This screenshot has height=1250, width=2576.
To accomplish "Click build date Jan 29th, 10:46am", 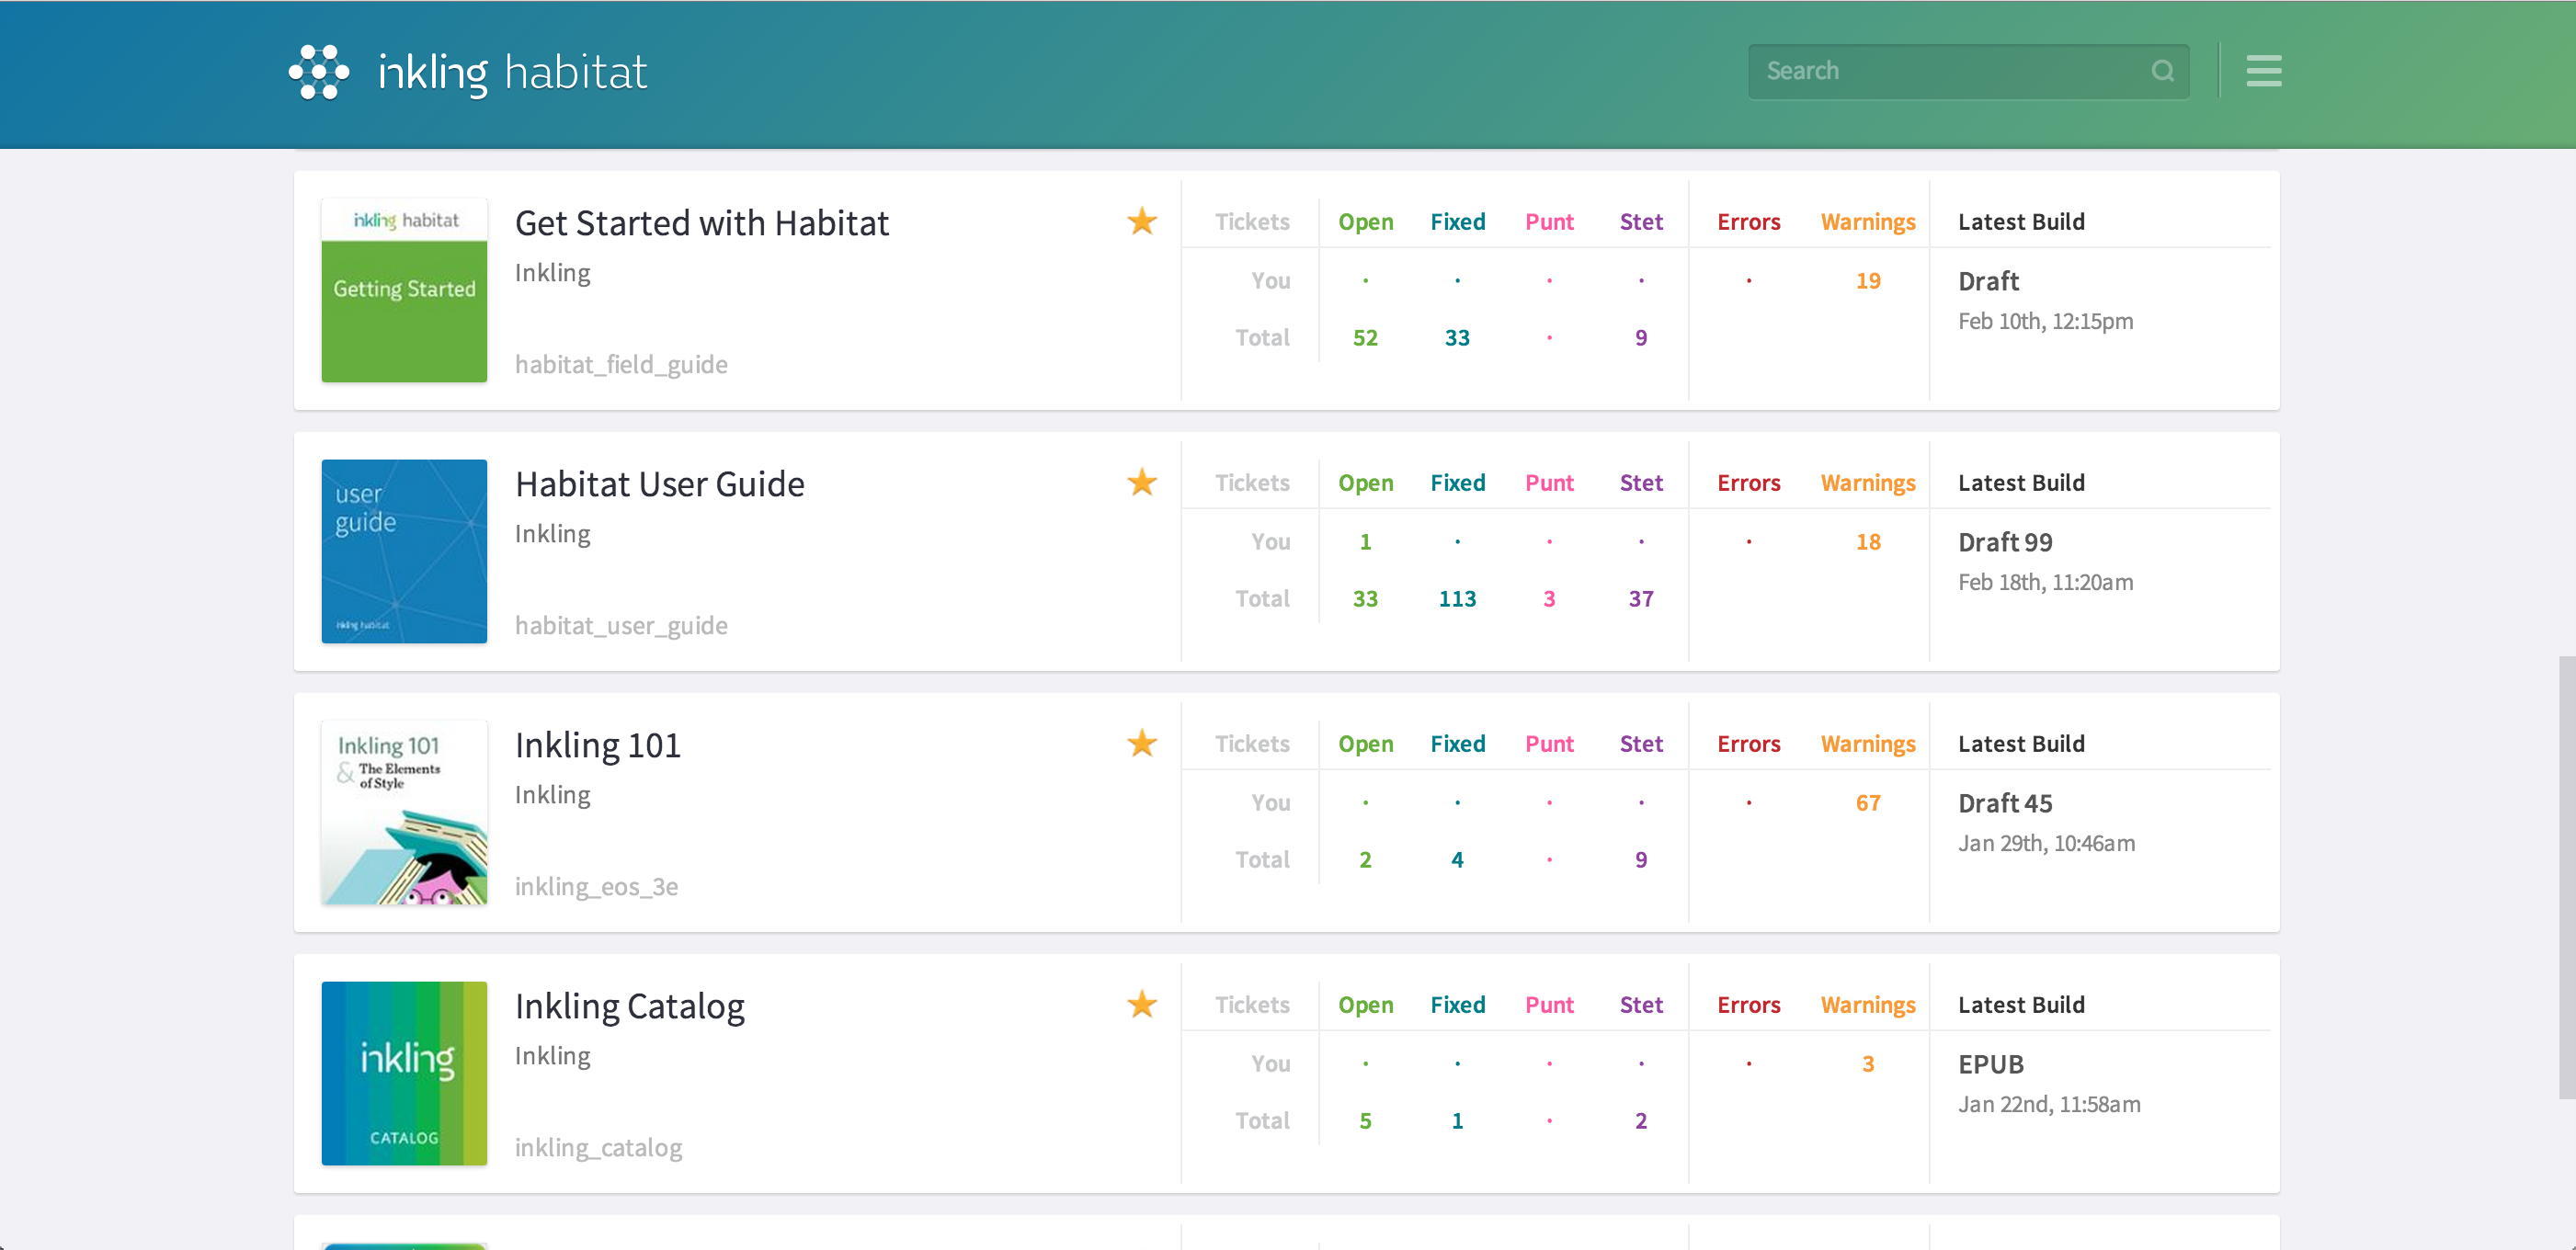I will coord(2046,843).
